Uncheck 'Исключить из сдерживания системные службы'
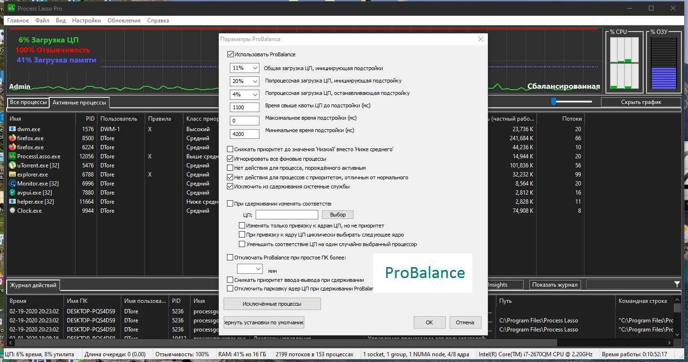Viewport: 688px width, 362px height. [230, 186]
